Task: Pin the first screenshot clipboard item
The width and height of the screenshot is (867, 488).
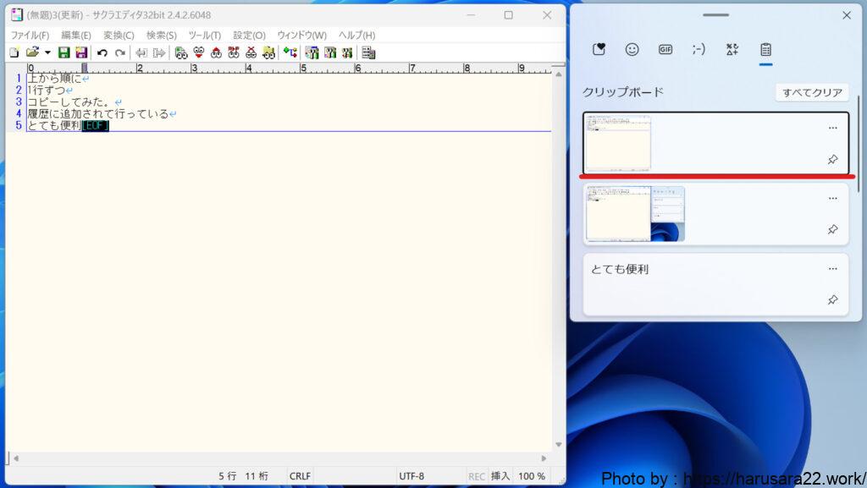Action: (832, 160)
